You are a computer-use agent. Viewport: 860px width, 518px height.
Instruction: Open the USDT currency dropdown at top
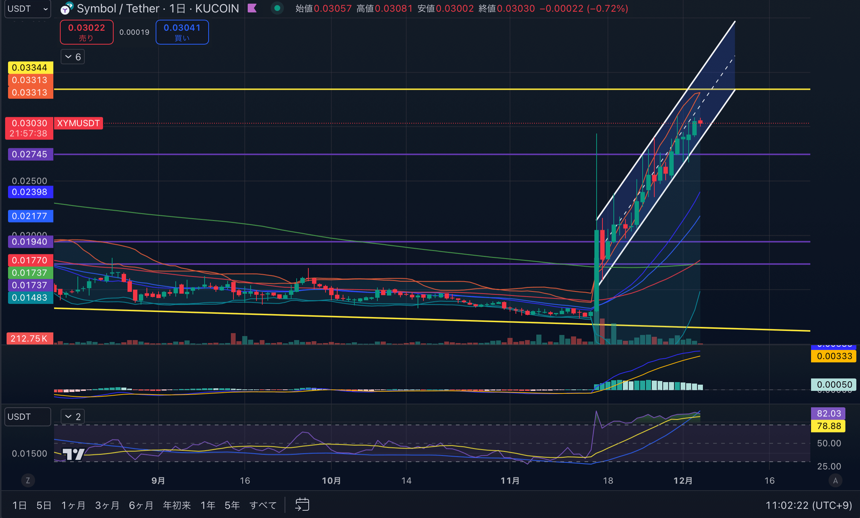(x=27, y=9)
